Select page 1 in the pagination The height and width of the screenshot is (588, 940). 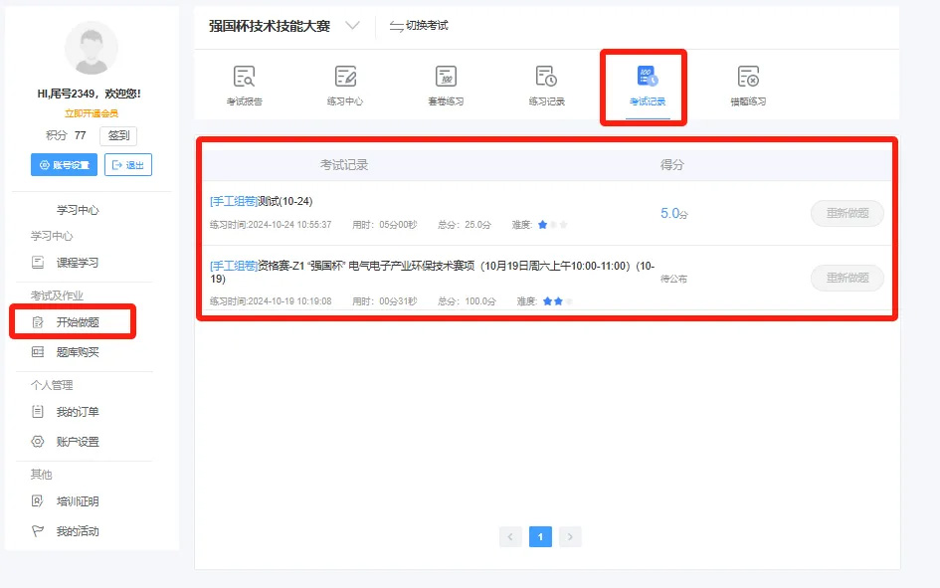pyautogui.click(x=540, y=537)
